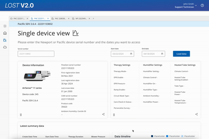Click the Humidifier Setting label

coord(151,71)
